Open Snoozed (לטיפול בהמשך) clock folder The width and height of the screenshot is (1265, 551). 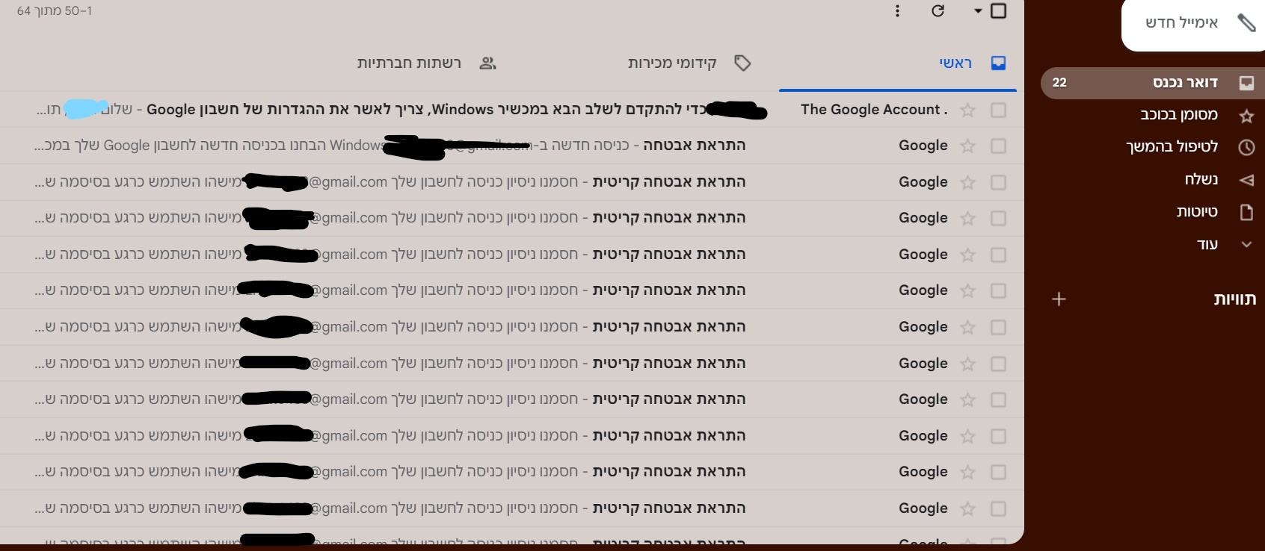coord(1172,147)
